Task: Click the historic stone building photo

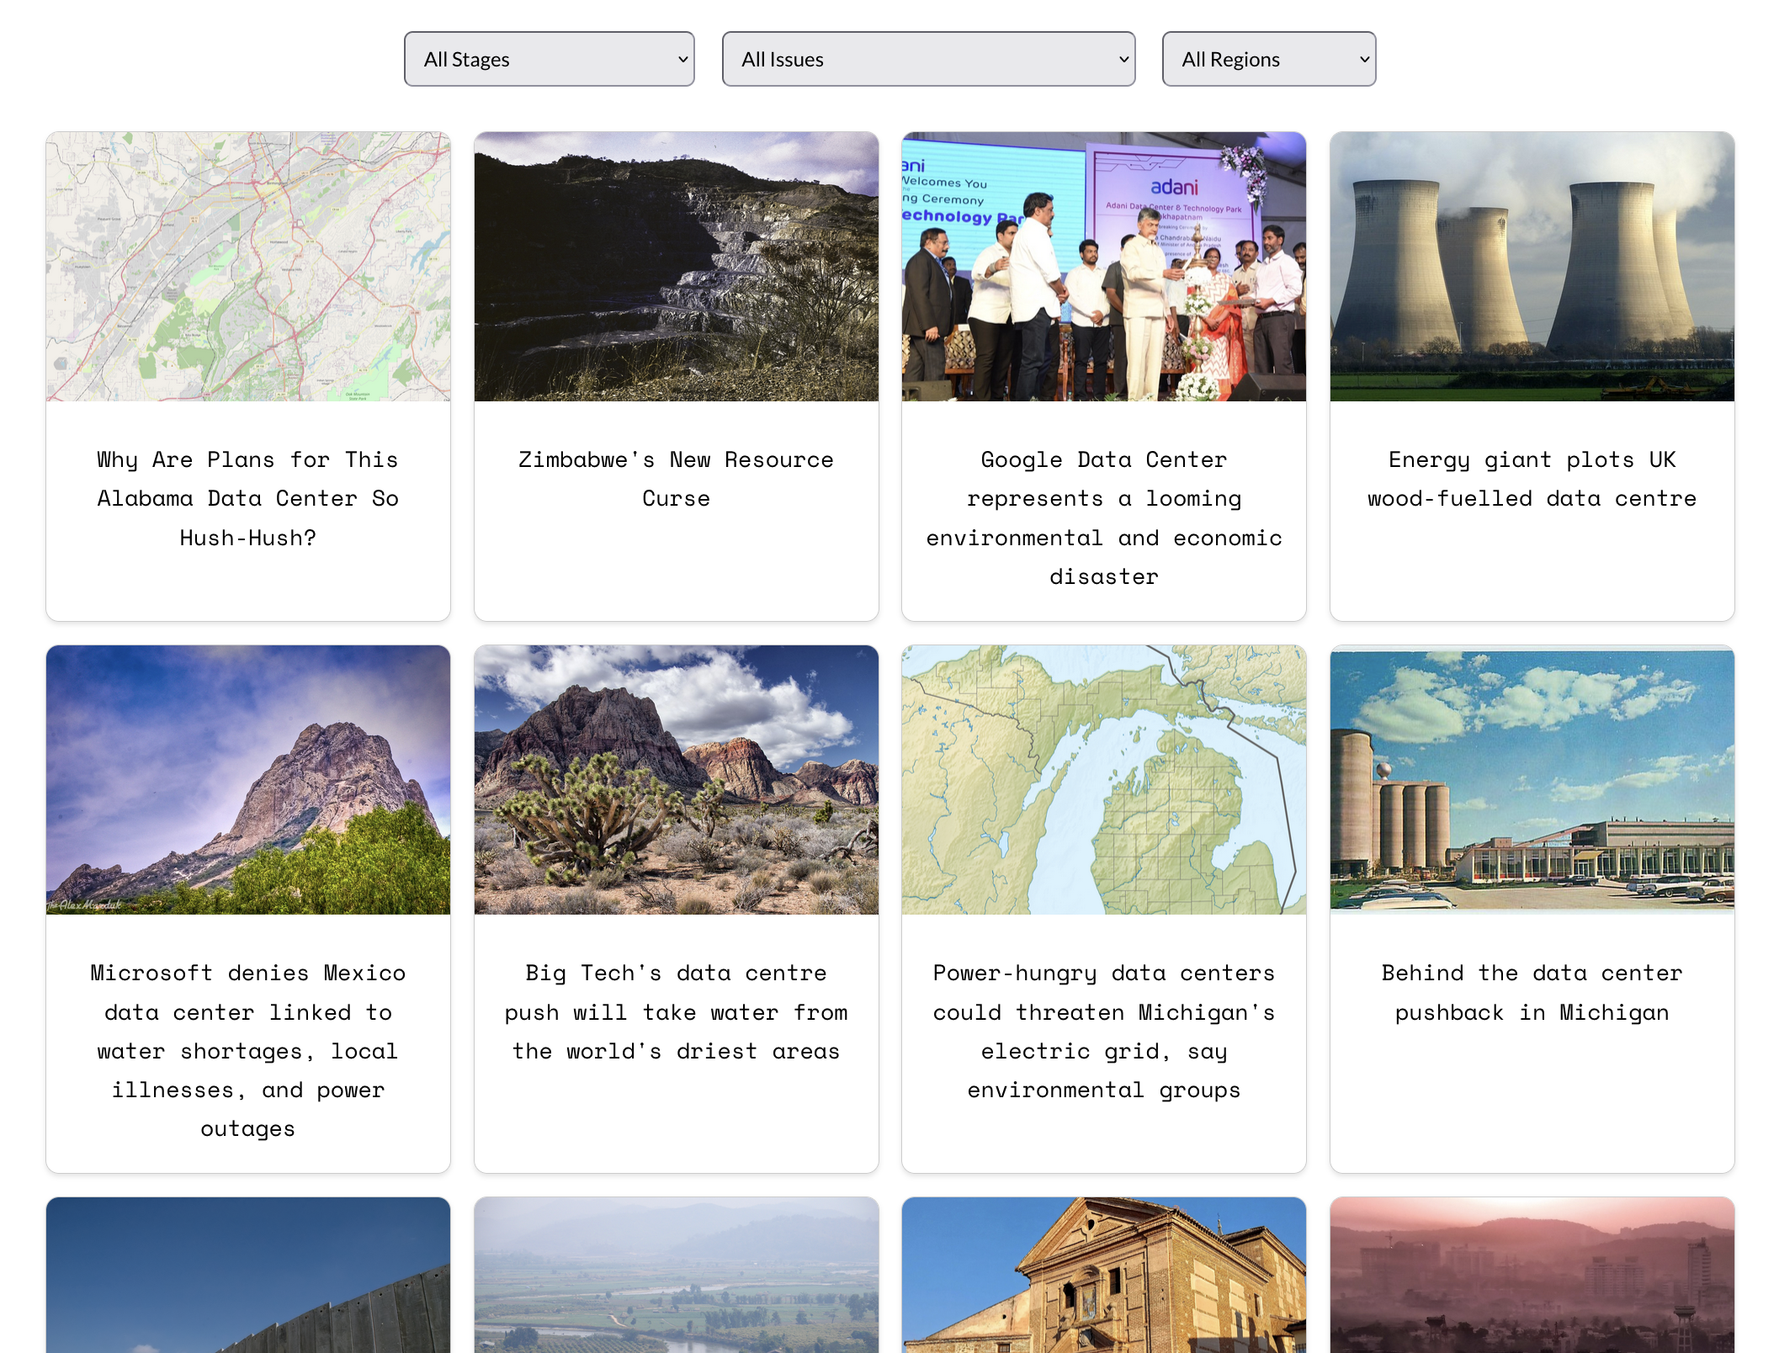Action: 1103,1275
